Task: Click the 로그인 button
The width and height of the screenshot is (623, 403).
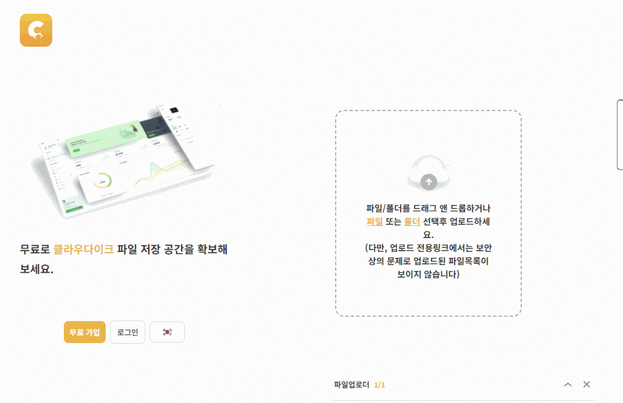Action: pos(128,332)
